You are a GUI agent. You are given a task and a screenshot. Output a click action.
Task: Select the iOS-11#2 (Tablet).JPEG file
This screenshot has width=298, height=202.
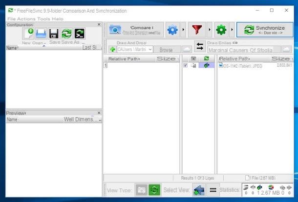[x=243, y=66]
